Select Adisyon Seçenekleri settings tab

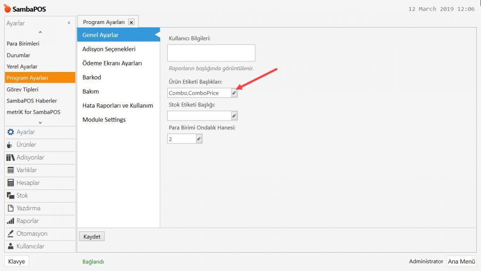[x=109, y=49]
